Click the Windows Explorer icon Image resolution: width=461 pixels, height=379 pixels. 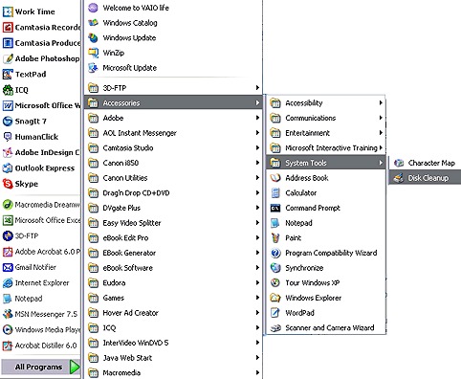(275, 298)
